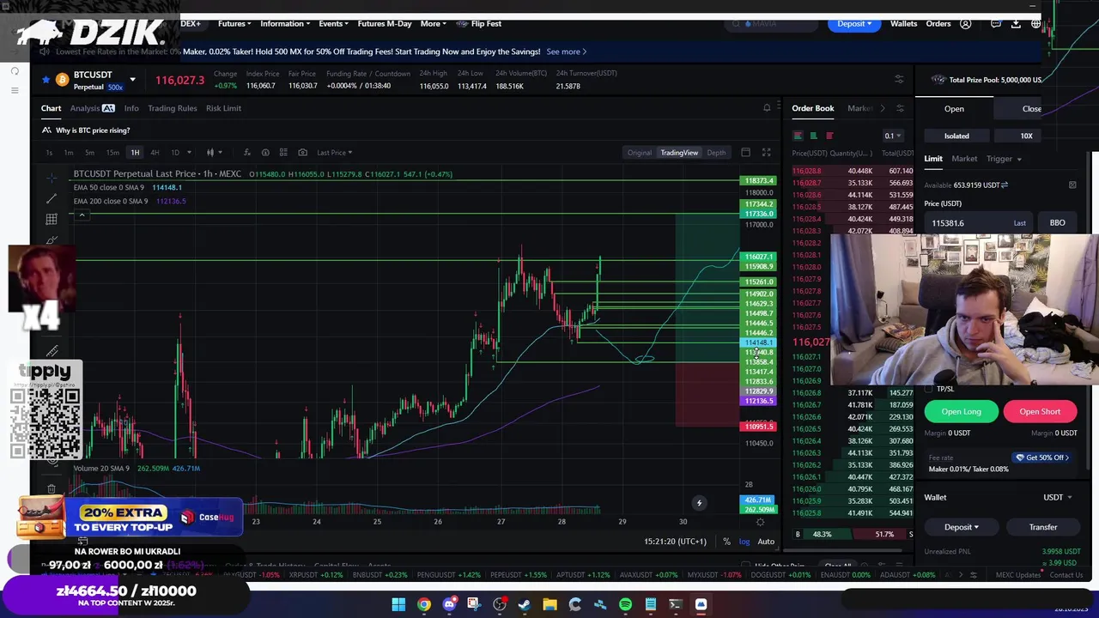Image resolution: width=1099 pixels, height=618 pixels.
Task: Show both bids and asks order book view
Action: [798, 136]
